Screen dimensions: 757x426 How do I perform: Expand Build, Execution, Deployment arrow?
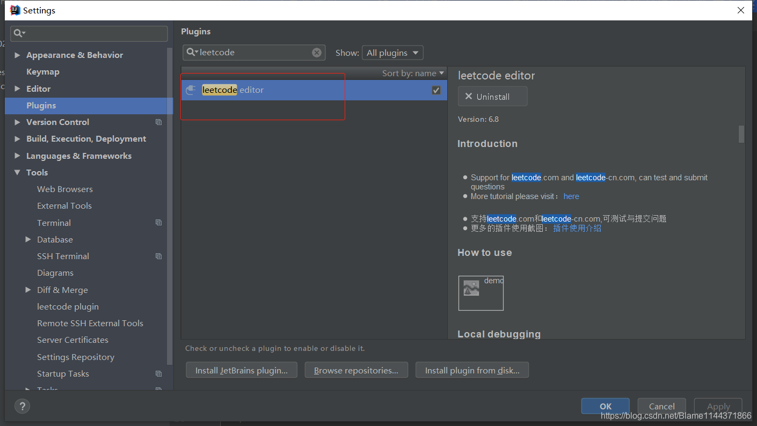point(18,139)
